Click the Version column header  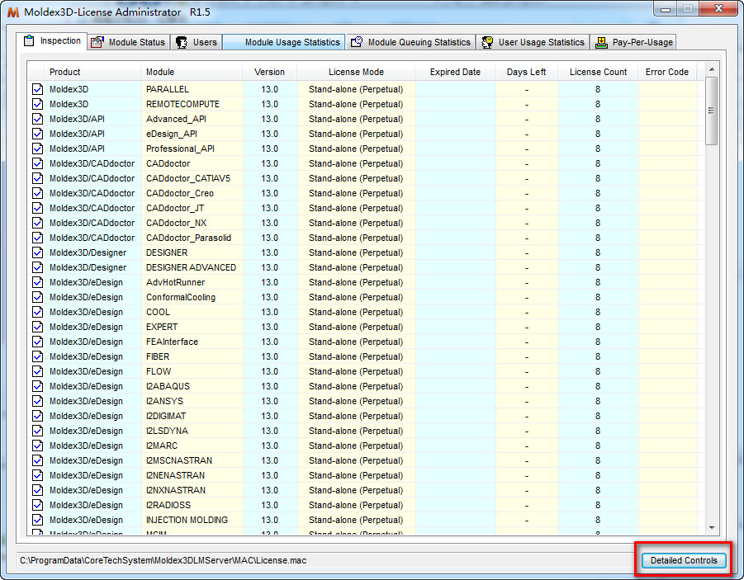tap(269, 72)
